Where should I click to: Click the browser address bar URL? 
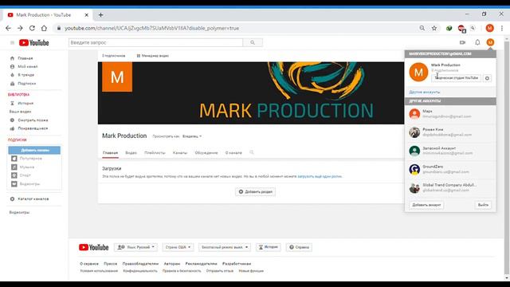(152, 29)
